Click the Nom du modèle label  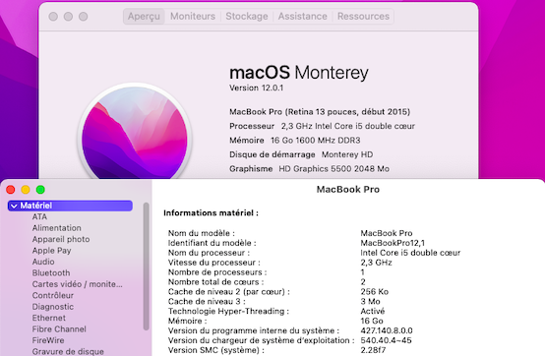(x=202, y=233)
